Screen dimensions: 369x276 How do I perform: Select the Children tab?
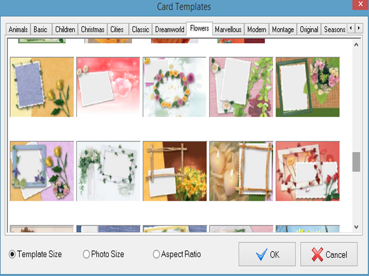point(65,29)
